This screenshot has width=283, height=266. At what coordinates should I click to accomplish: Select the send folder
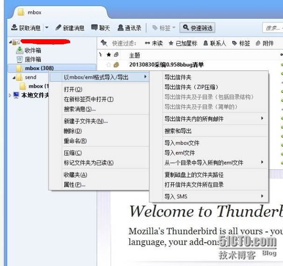click(x=30, y=77)
